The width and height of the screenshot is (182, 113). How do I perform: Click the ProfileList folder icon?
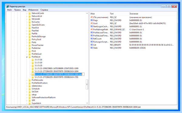click(x=30, y=57)
